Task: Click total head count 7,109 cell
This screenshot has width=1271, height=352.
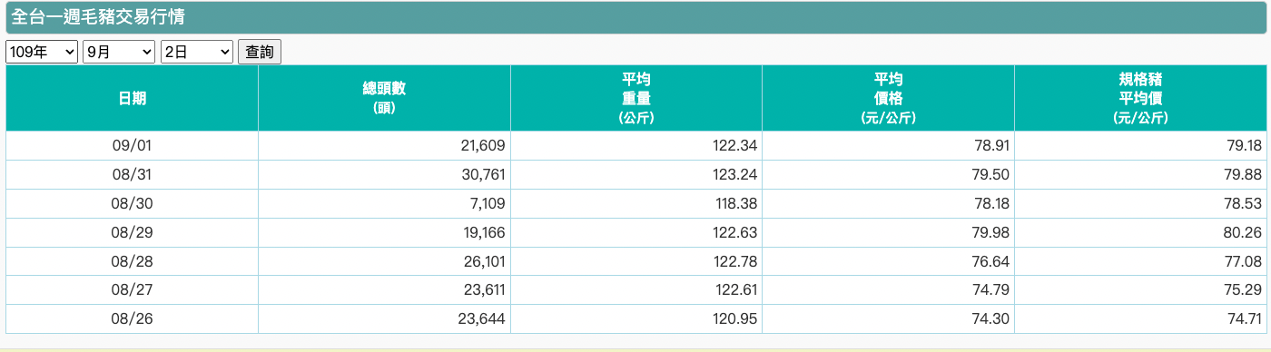Action: click(x=384, y=203)
